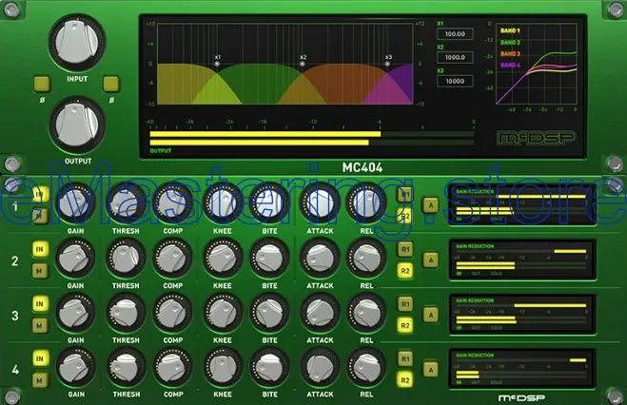Click band 3 REL knob
The height and width of the screenshot is (405, 627).
click(x=366, y=314)
